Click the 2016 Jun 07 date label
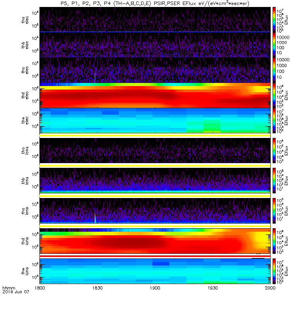This screenshot has height=310, width=290. tap(16, 292)
